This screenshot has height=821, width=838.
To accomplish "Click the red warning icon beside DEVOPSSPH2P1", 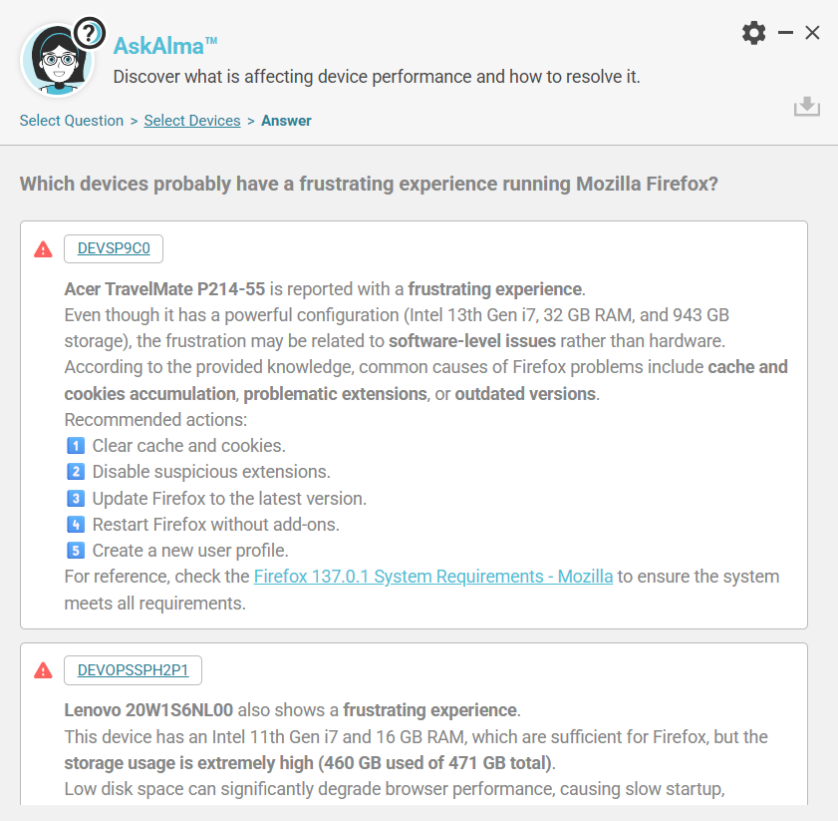I will coord(43,670).
